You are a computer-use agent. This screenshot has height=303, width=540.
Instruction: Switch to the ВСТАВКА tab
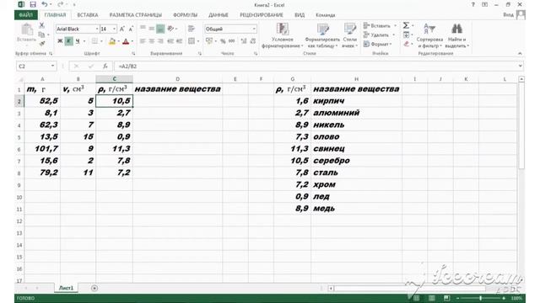tap(88, 15)
